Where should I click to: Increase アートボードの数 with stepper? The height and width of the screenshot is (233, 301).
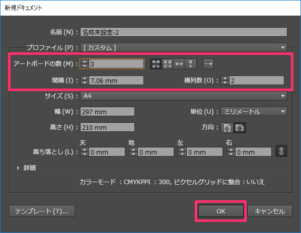(x=85, y=61)
